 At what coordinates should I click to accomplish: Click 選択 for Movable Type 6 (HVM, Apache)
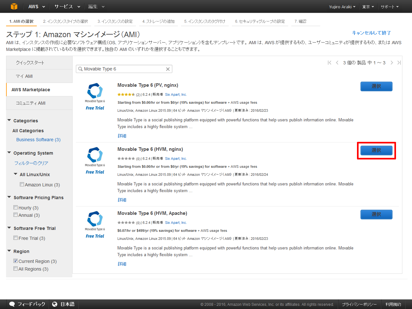(x=376, y=215)
